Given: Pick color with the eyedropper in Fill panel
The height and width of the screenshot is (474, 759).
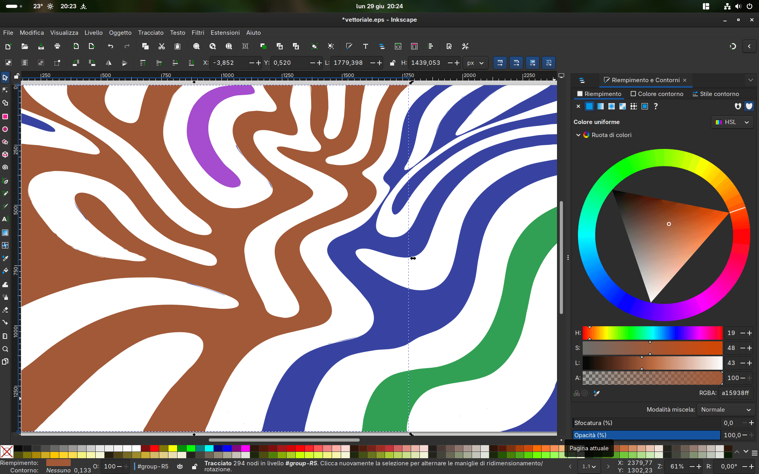Looking at the screenshot, I should (597, 393).
